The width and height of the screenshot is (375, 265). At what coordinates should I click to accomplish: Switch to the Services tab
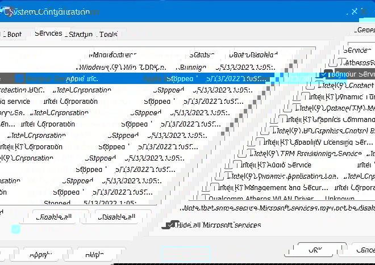[48, 33]
